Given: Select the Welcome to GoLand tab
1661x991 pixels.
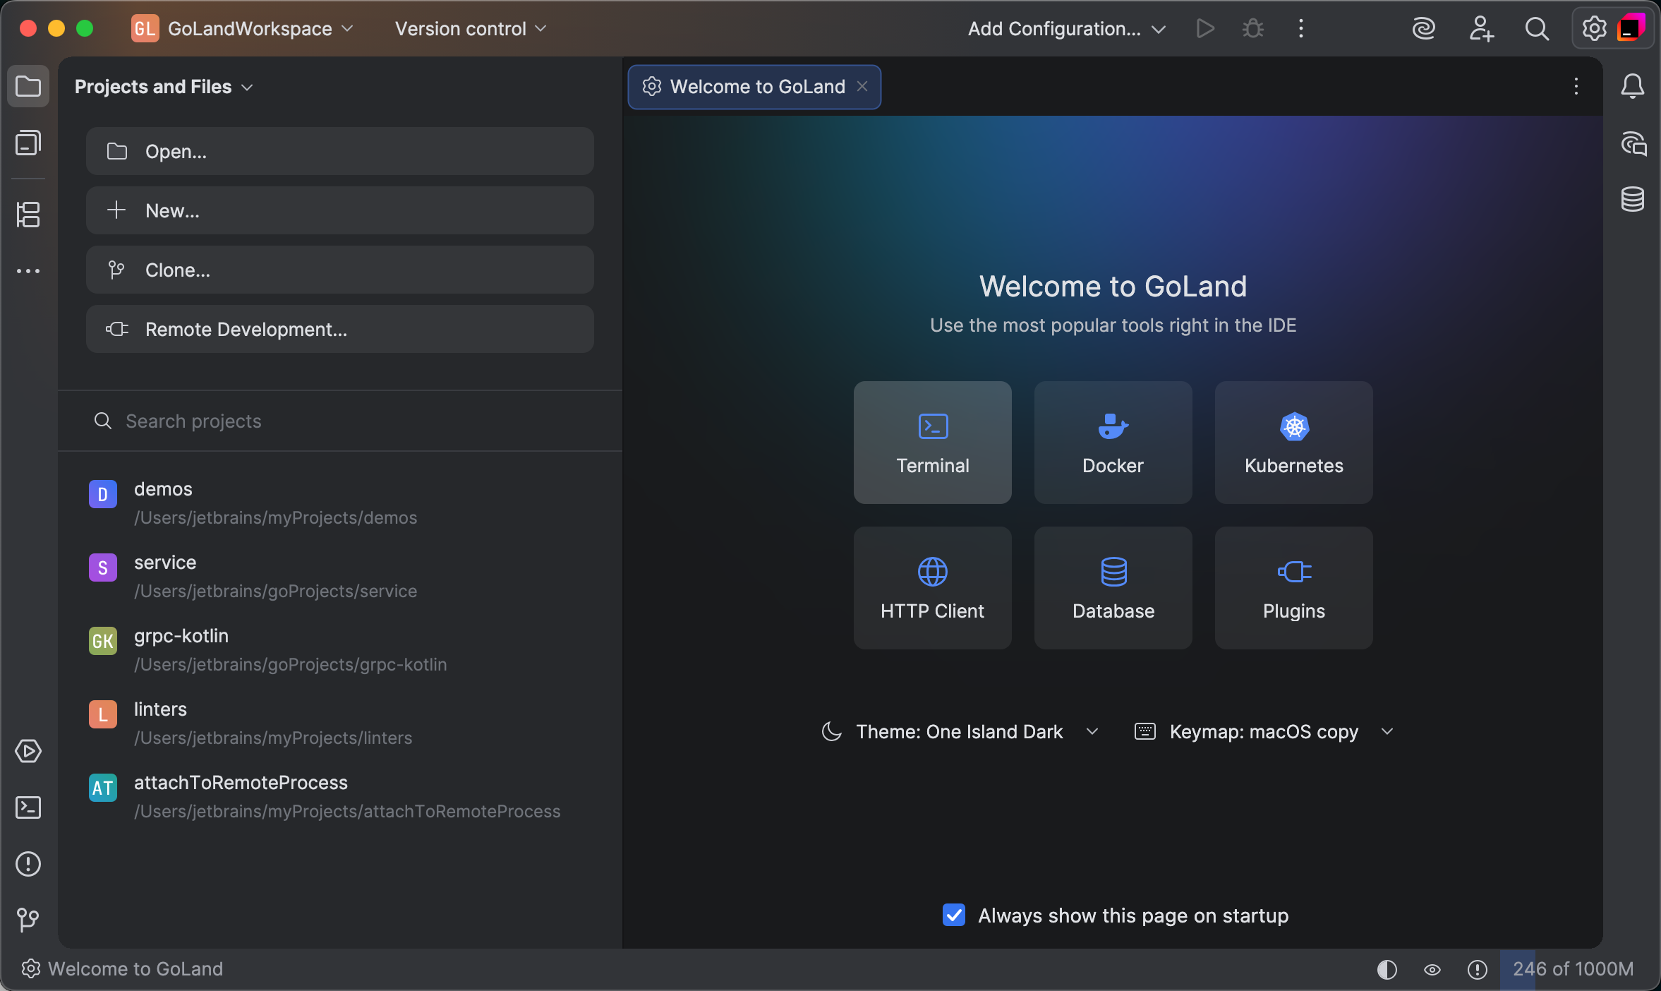Looking at the screenshot, I should (x=756, y=87).
